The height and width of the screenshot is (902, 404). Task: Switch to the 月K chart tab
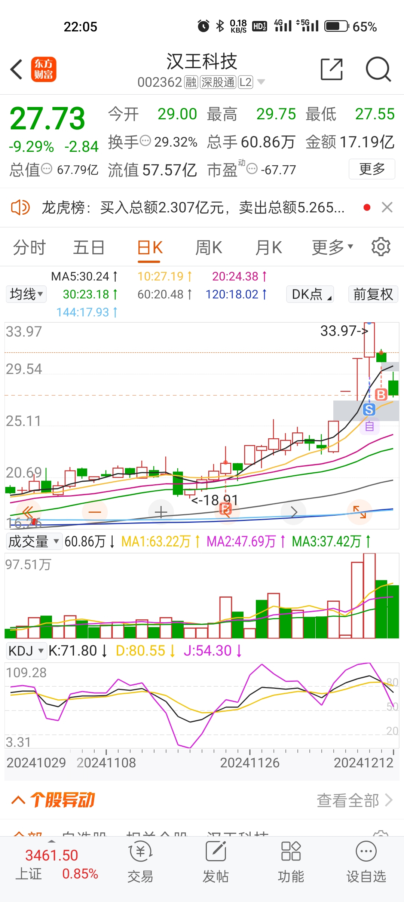pyautogui.click(x=269, y=248)
